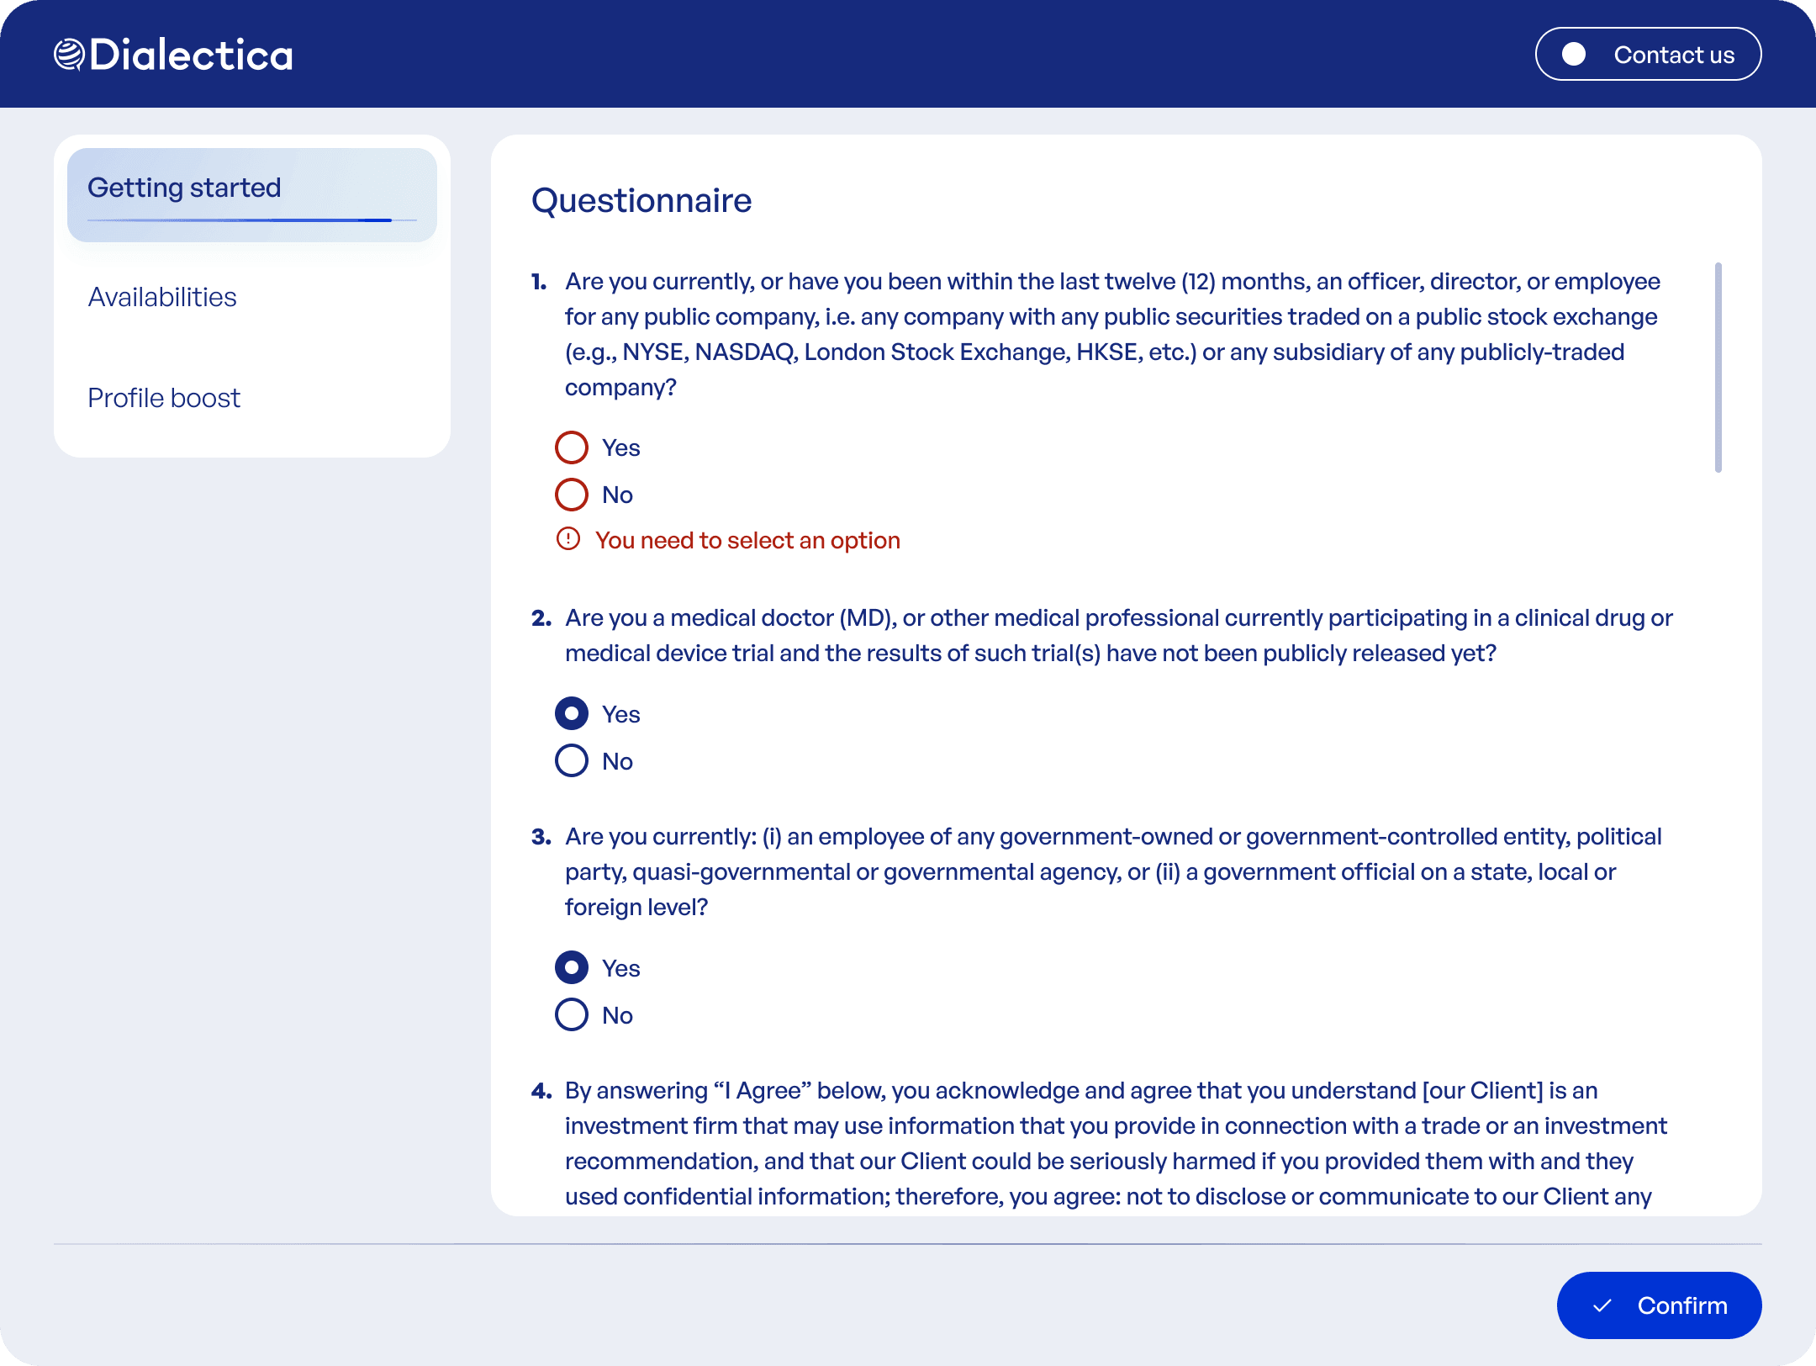
Task: Click the Confirm button
Action: coord(1659,1305)
